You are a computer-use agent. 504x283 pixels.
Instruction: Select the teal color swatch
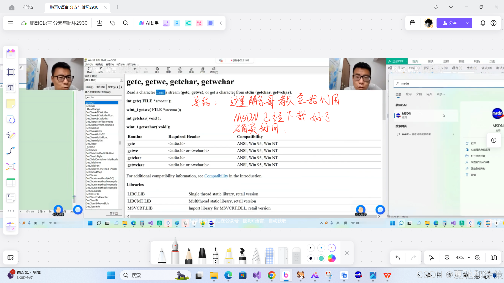pyautogui.click(x=321, y=258)
